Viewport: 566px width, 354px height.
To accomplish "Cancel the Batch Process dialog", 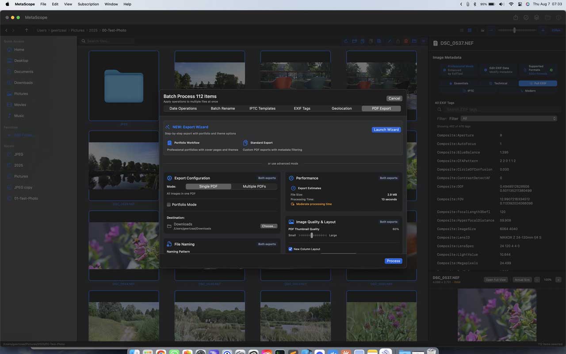I will coord(394,98).
